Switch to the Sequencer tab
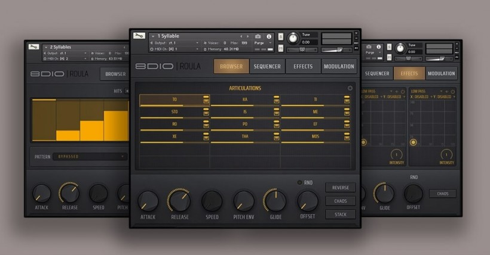The image size is (490, 255). 267,66
